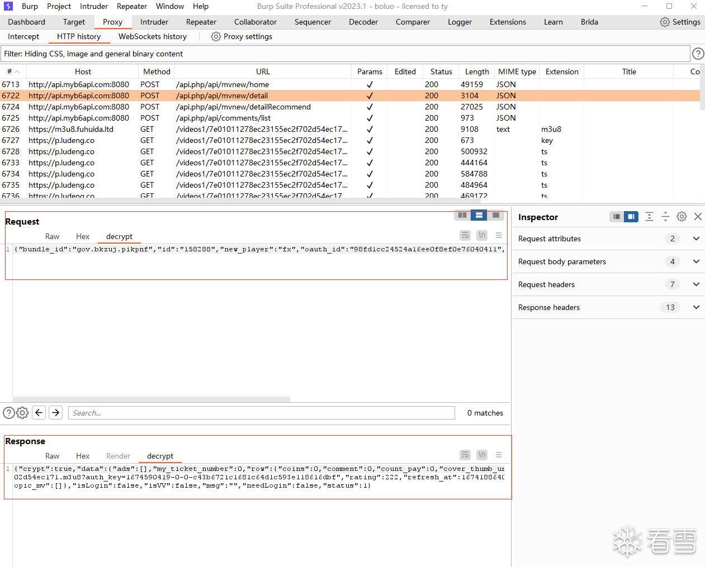This screenshot has height=567, width=705.
Task: Sort history by Length column header
Action: point(477,72)
